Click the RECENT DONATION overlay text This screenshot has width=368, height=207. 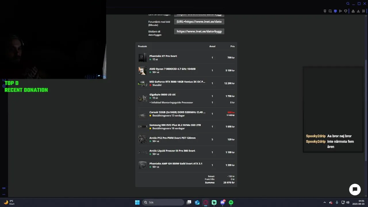(26, 90)
